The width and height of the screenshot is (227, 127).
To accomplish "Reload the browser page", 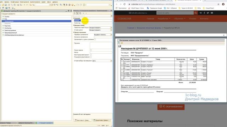I will 124,4.
